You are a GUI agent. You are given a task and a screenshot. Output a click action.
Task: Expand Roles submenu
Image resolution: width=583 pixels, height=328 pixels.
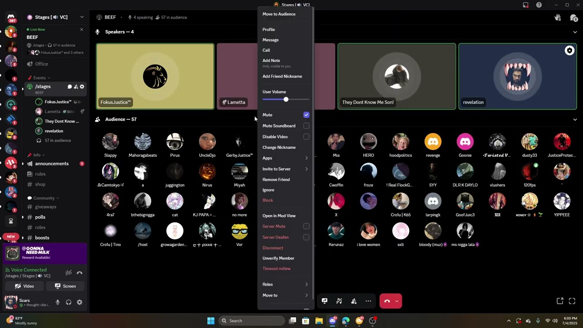point(286,284)
